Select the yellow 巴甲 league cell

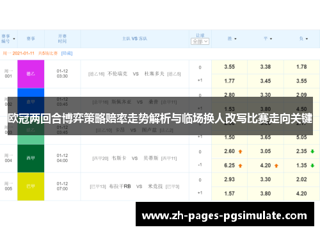31,186
